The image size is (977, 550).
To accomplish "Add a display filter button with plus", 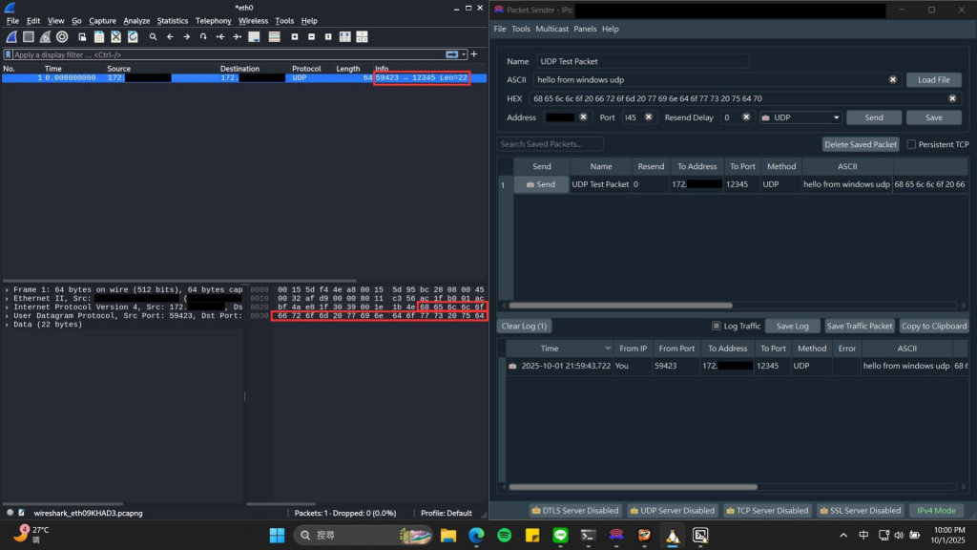I will 474,54.
